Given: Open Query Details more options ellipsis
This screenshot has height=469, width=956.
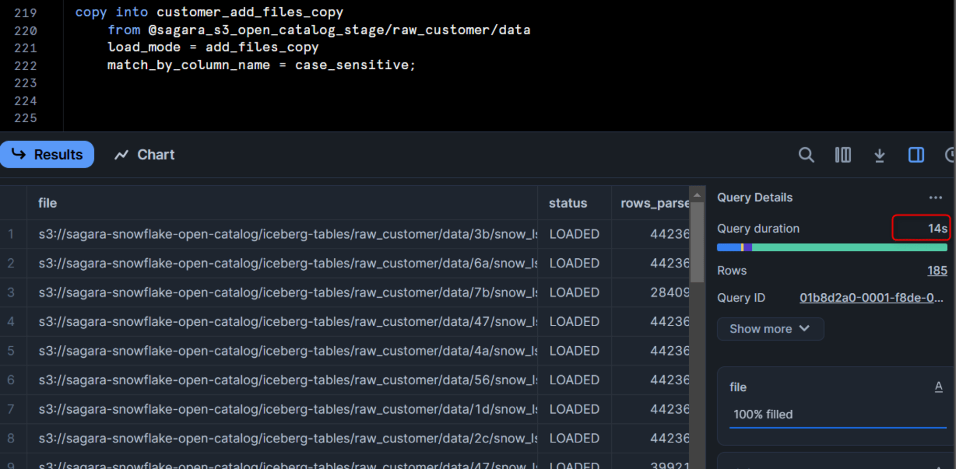Looking at the screenshot, I should pyautogui.click(x=935, y=198).
